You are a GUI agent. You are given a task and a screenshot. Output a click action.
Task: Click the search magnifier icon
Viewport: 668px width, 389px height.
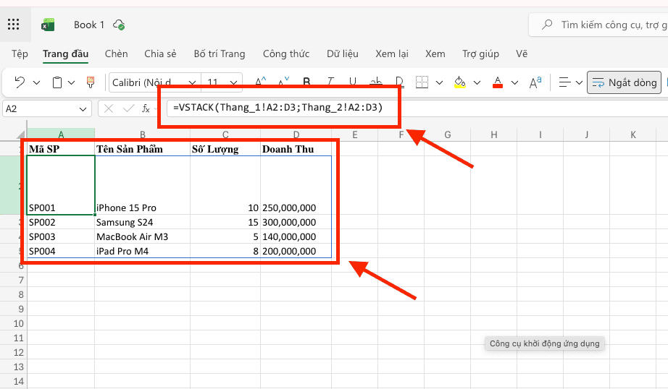547,25
